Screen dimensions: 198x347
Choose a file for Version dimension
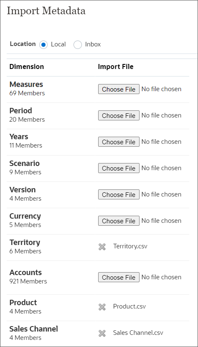pos(119,194)
